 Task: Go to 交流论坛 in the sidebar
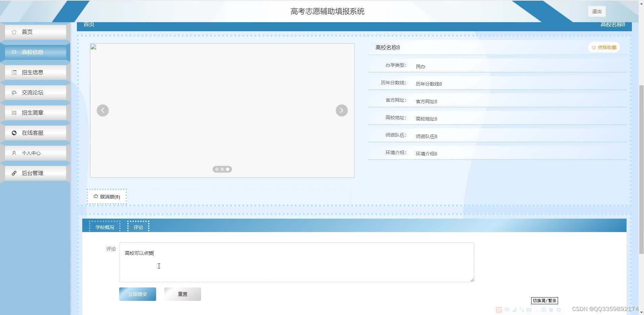point(36,92)
